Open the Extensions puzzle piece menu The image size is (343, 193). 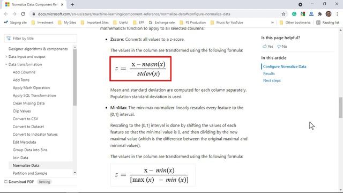click(x=320, y=14)
